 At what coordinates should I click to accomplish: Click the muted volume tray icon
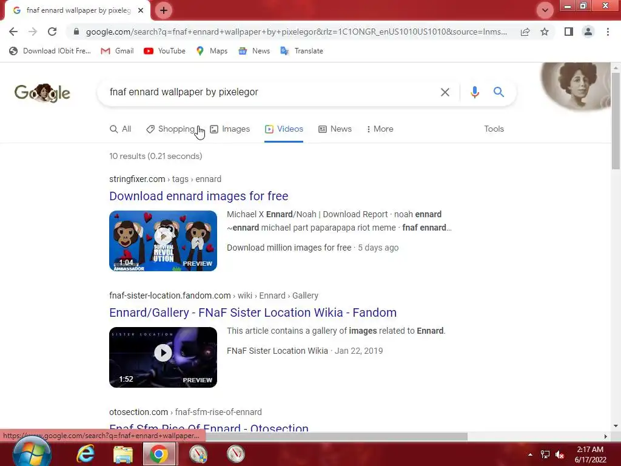560,454
